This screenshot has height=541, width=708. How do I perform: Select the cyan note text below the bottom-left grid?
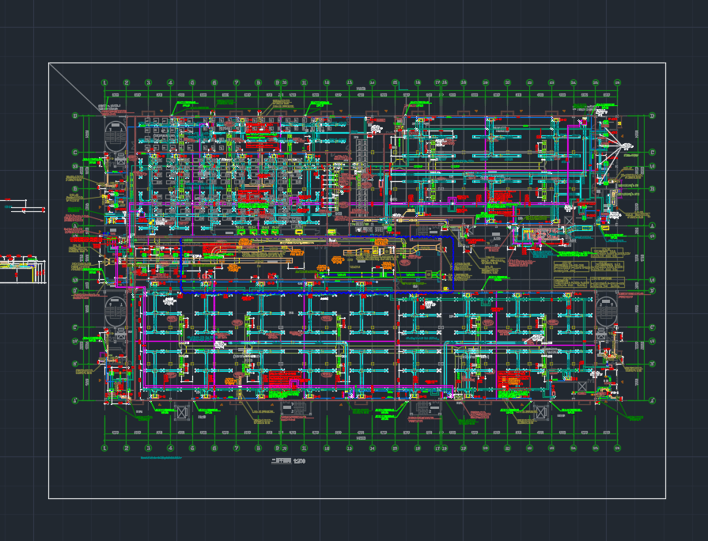pyautogui.click(x=161, y=457)
